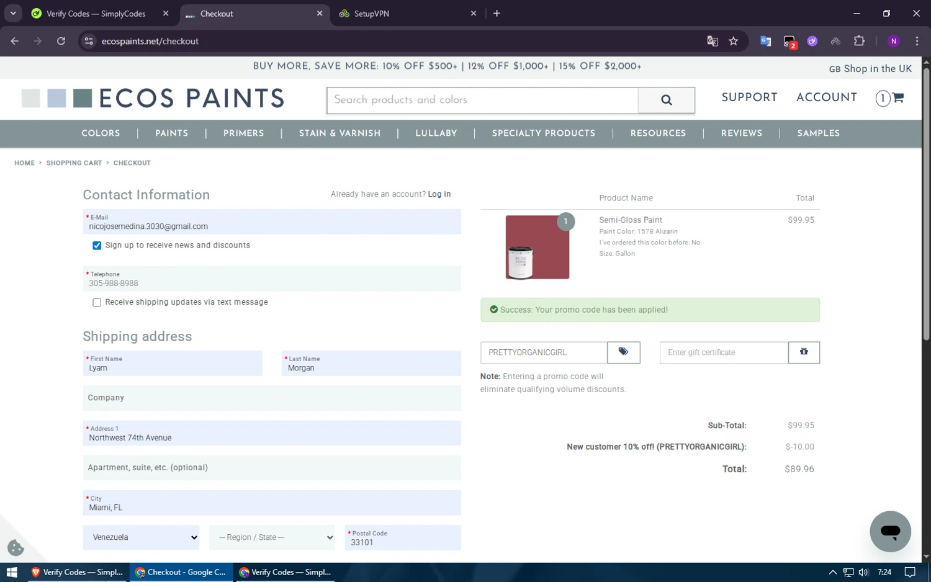Close the Verify Codes tab
931x582 pixels.
click(166, 14)
